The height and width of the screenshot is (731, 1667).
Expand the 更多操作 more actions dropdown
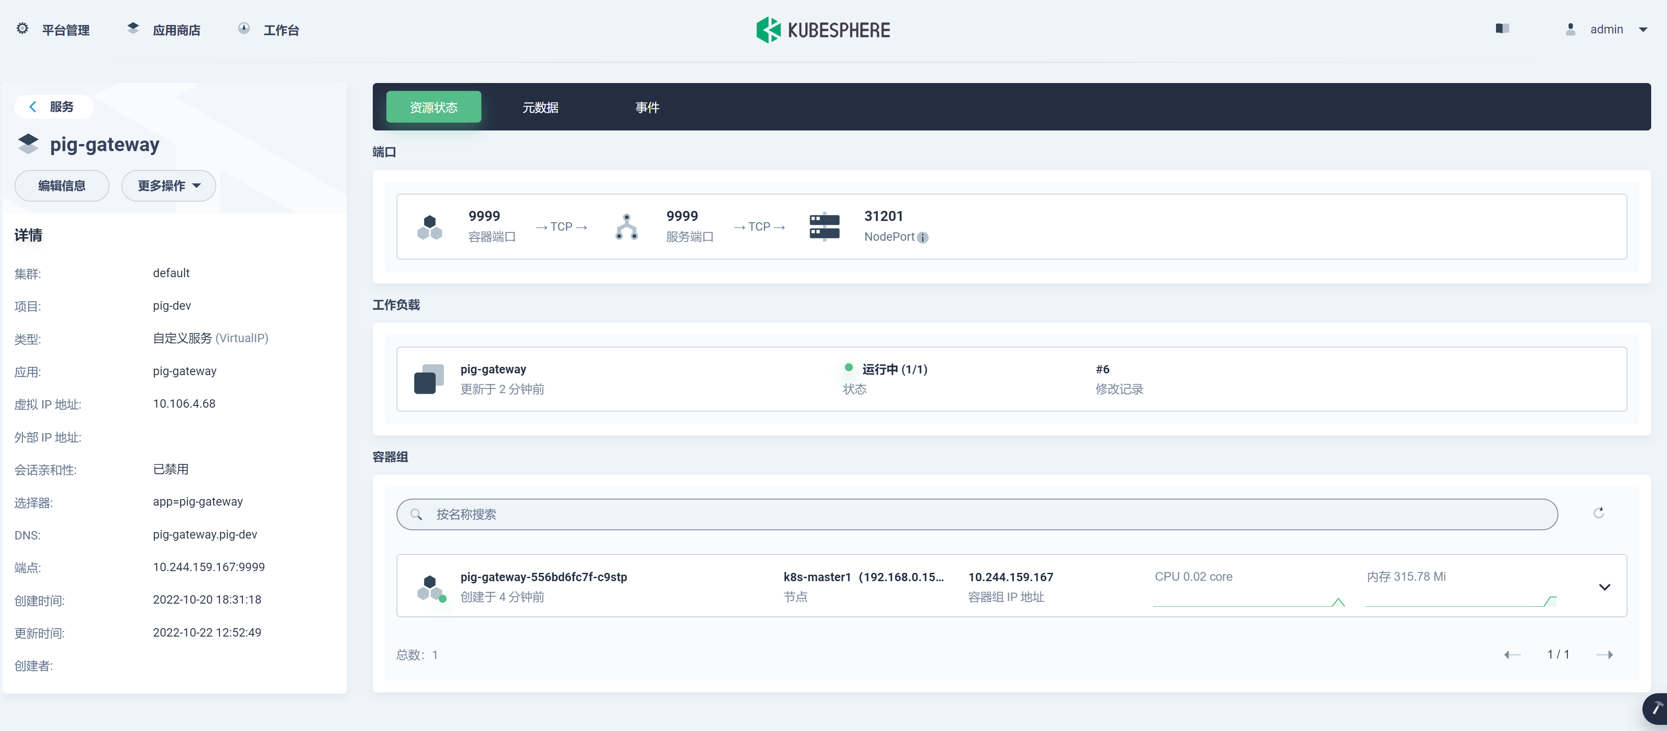coord(168,186)
